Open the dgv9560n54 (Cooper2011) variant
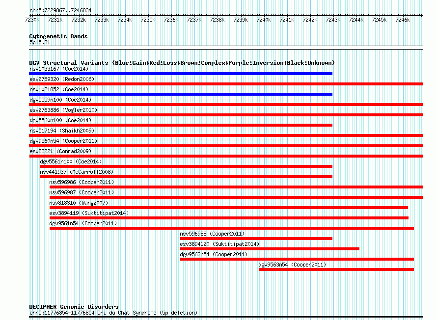This screenshot has height=320, width=437. 63,141
